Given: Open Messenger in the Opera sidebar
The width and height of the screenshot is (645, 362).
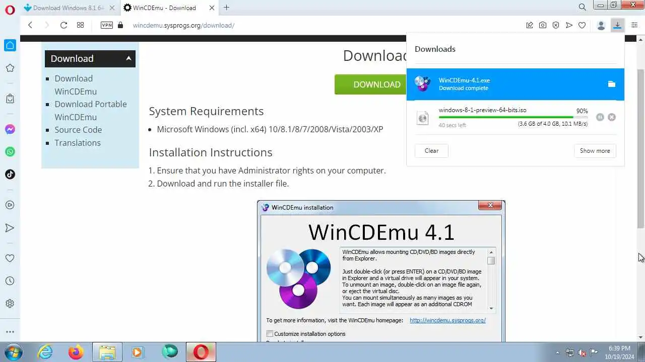Looking at the screenshot, I should coord(10,129).
